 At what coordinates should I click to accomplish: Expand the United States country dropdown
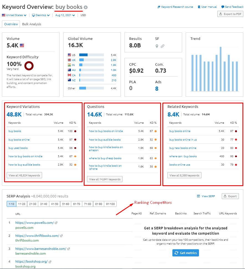coord(14,15)
